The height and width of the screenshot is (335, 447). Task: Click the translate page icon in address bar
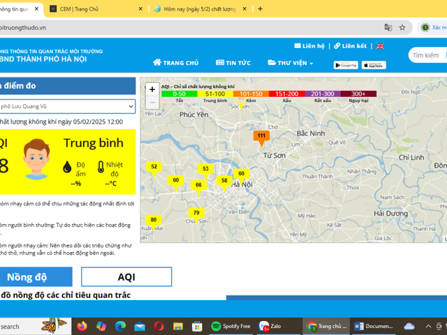388,27
